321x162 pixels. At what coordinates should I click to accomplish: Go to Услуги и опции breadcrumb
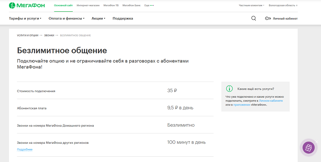pyautogui.click(x=28, y=35)
